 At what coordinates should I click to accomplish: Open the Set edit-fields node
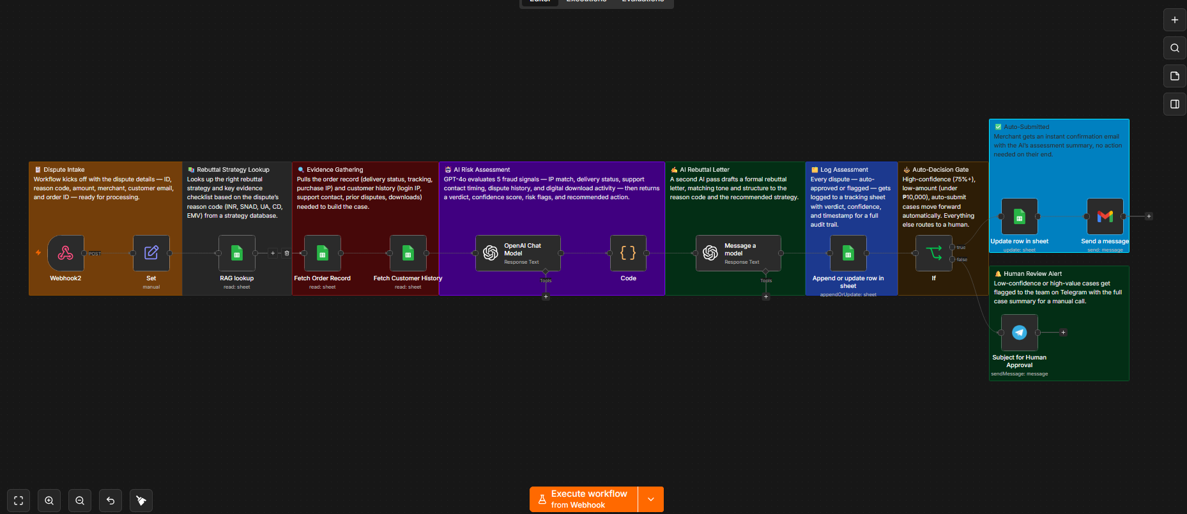point(151,253)
